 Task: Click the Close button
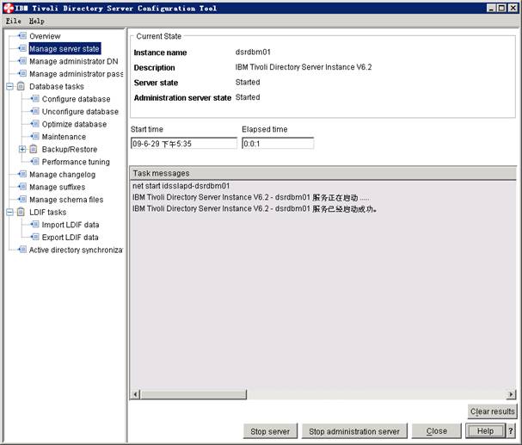(437, 431)
